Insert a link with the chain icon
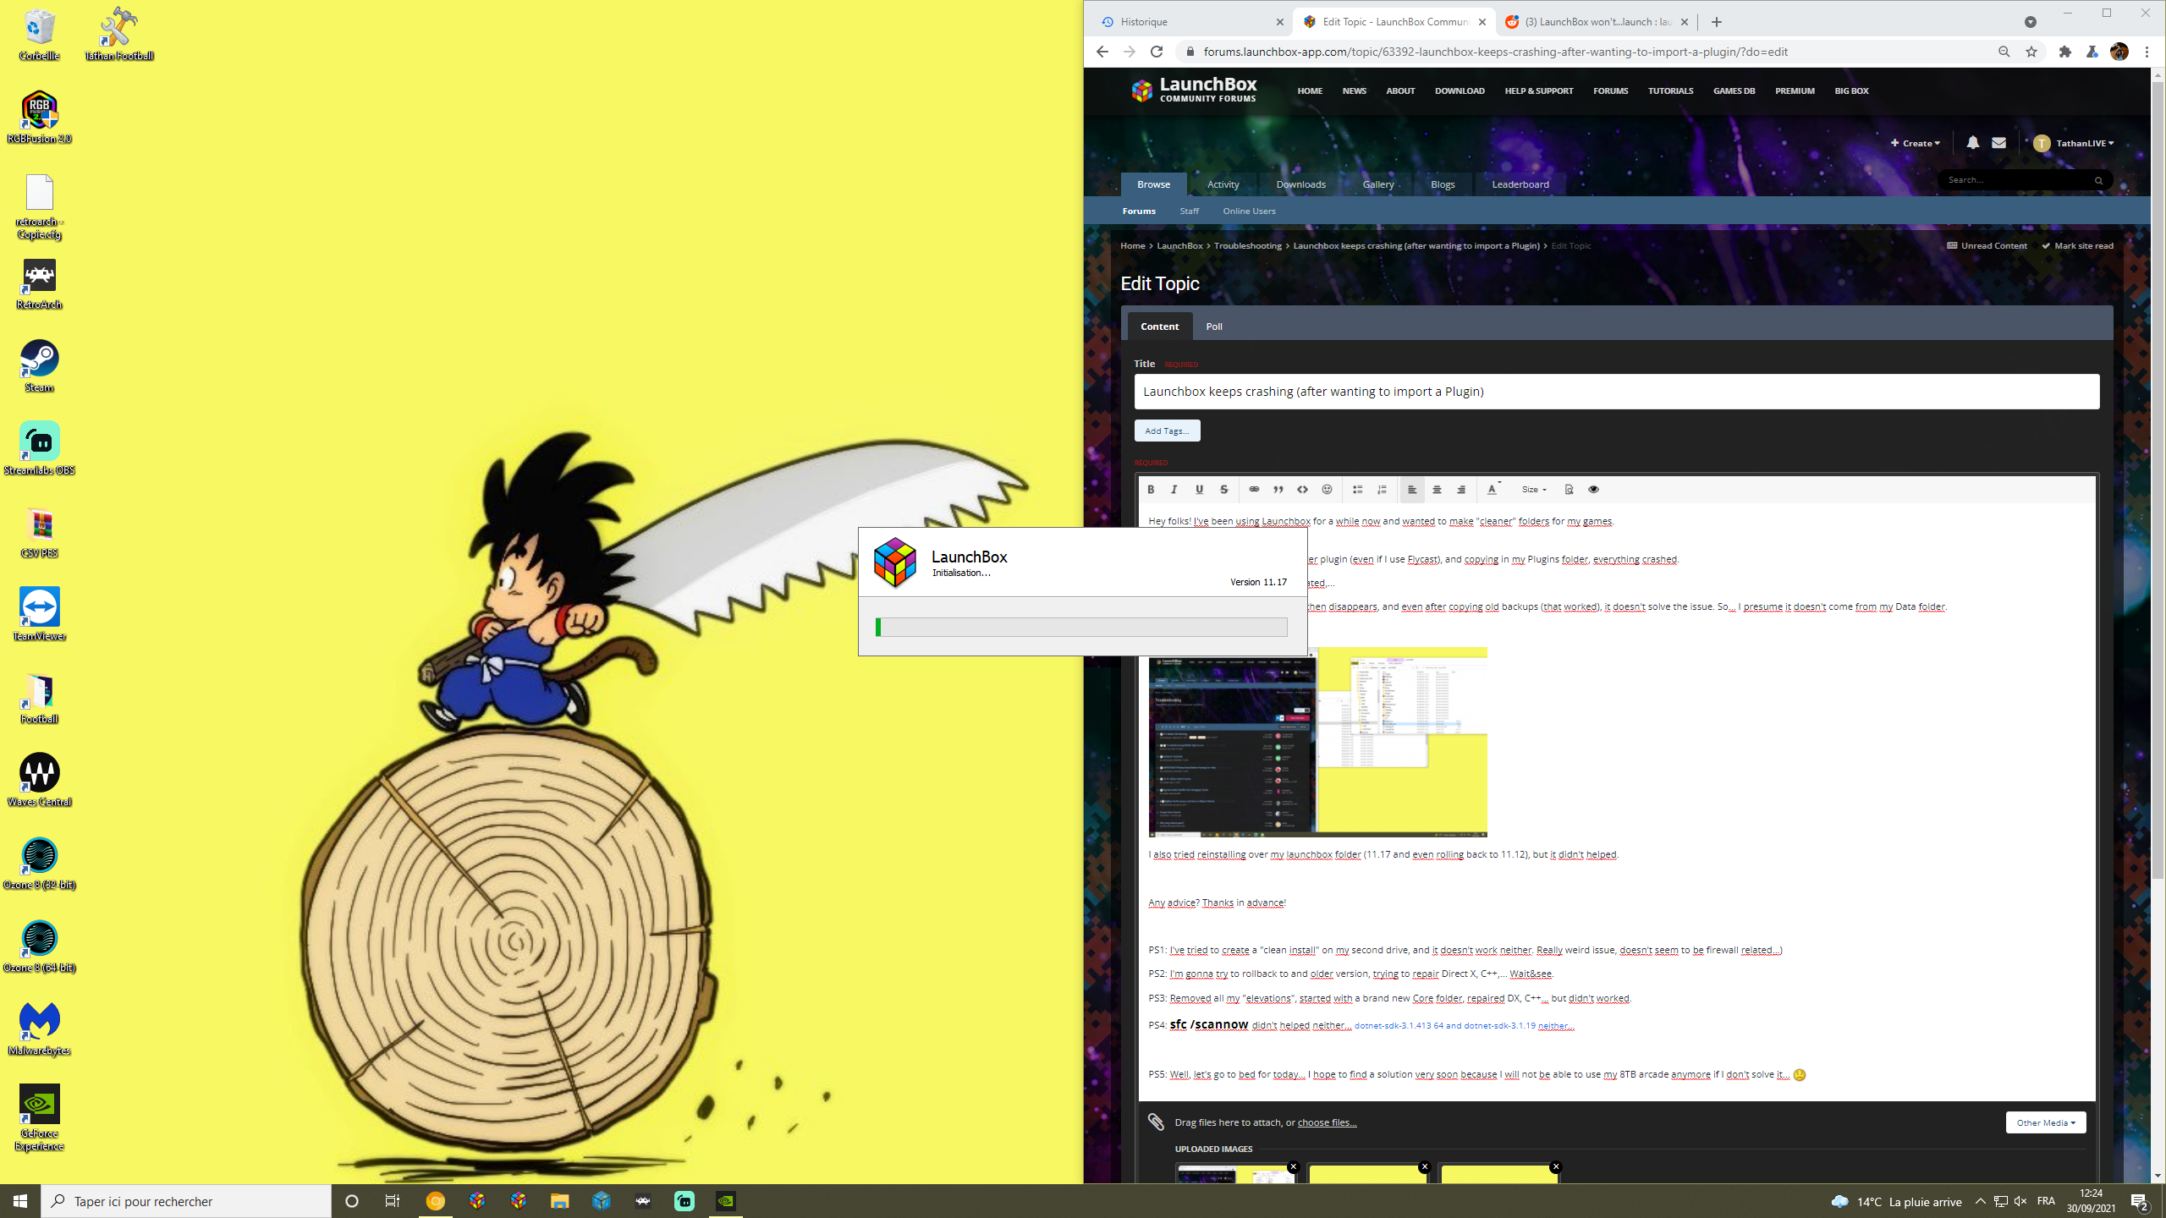The height and width of the screenshot is (1218, 2166). click(1254, 490)
